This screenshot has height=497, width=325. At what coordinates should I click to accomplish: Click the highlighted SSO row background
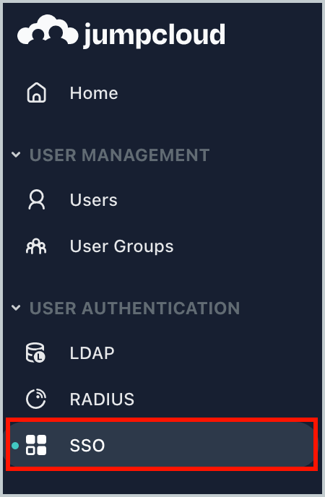[x=162, y=445]
